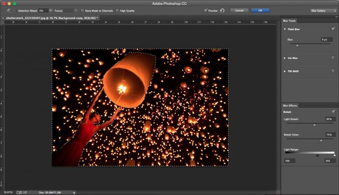Toggle the High Quality checkbox
Image resolution: width=339 pixels, height=195 pixels.
point(117,10)
